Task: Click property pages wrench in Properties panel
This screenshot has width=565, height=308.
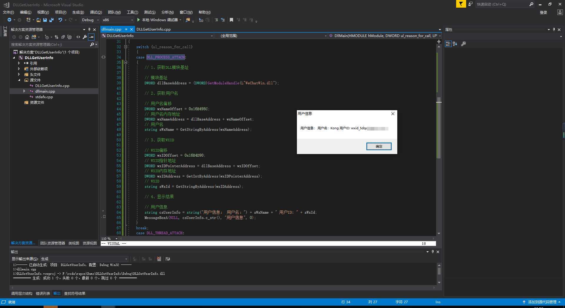Action: point(463,44)
